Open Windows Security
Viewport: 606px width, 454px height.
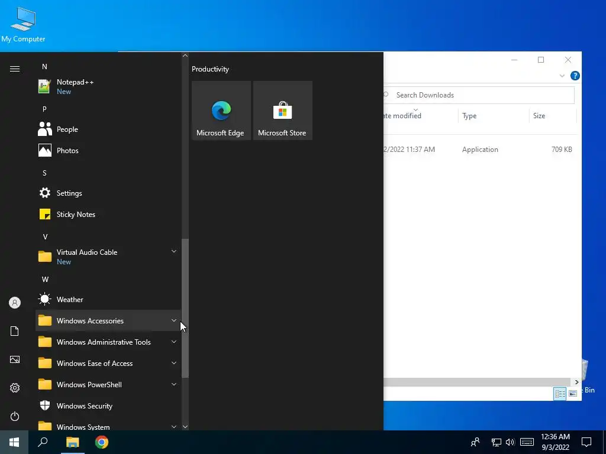pos(108,406)
